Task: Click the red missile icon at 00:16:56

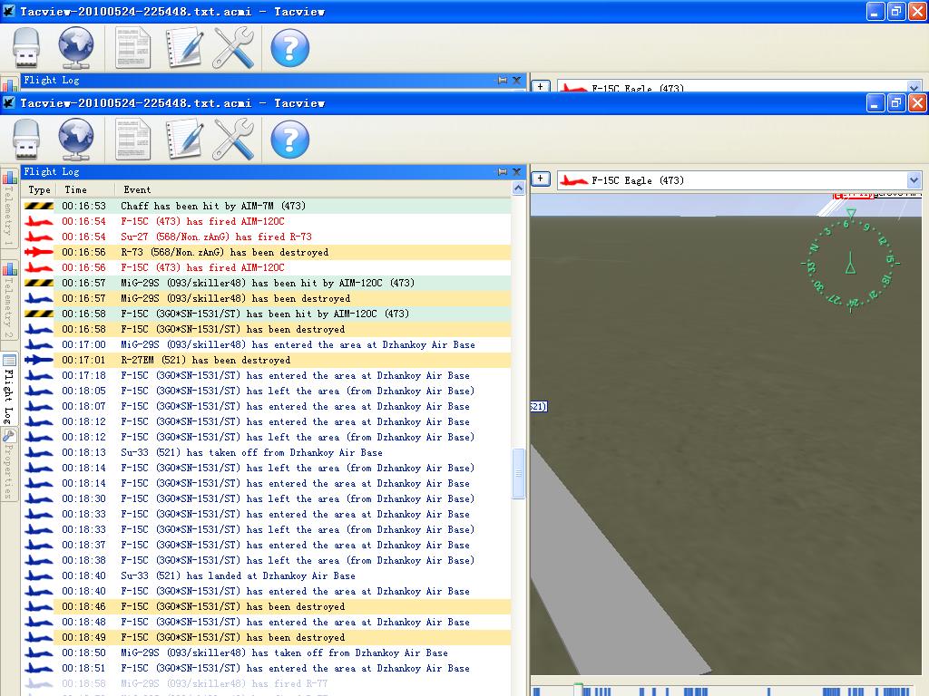Action: point(38,252)
